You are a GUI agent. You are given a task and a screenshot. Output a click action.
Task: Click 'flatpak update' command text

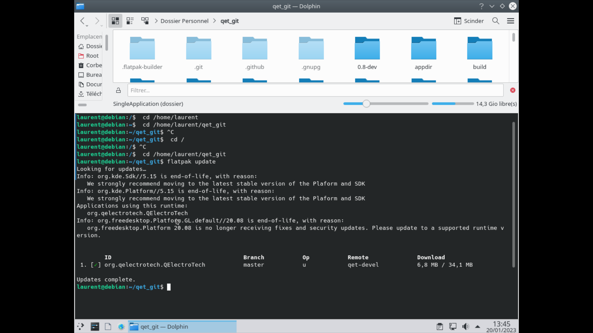tap(191, 162)
